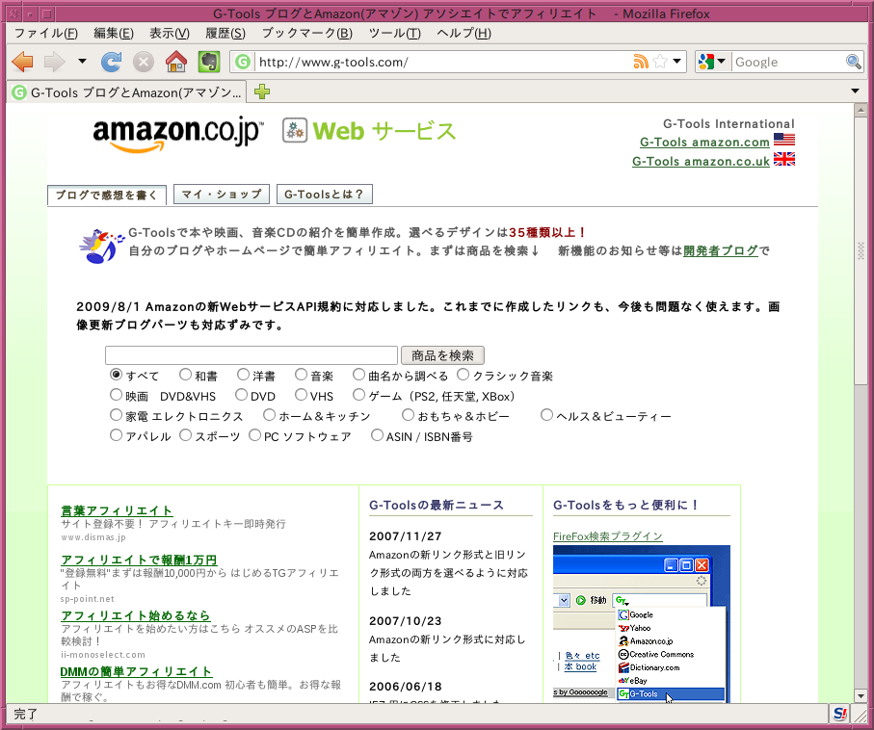
Task: Click the greyed Forward arrow button
Action: (x=55, y=62)
